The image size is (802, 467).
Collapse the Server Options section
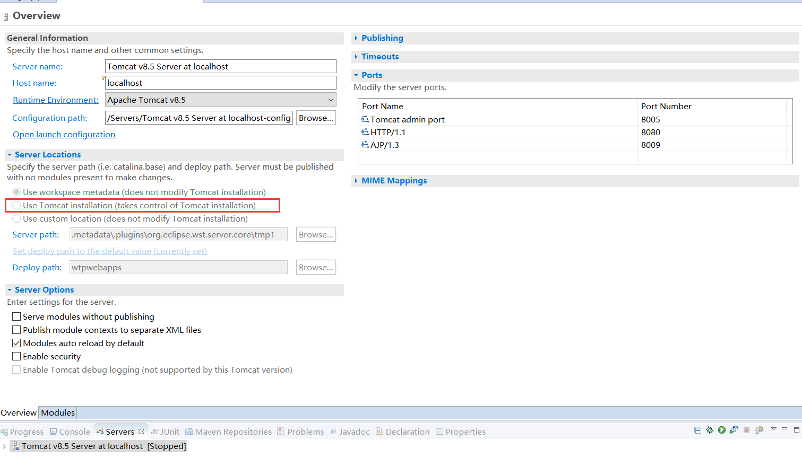tap(10, 290)
